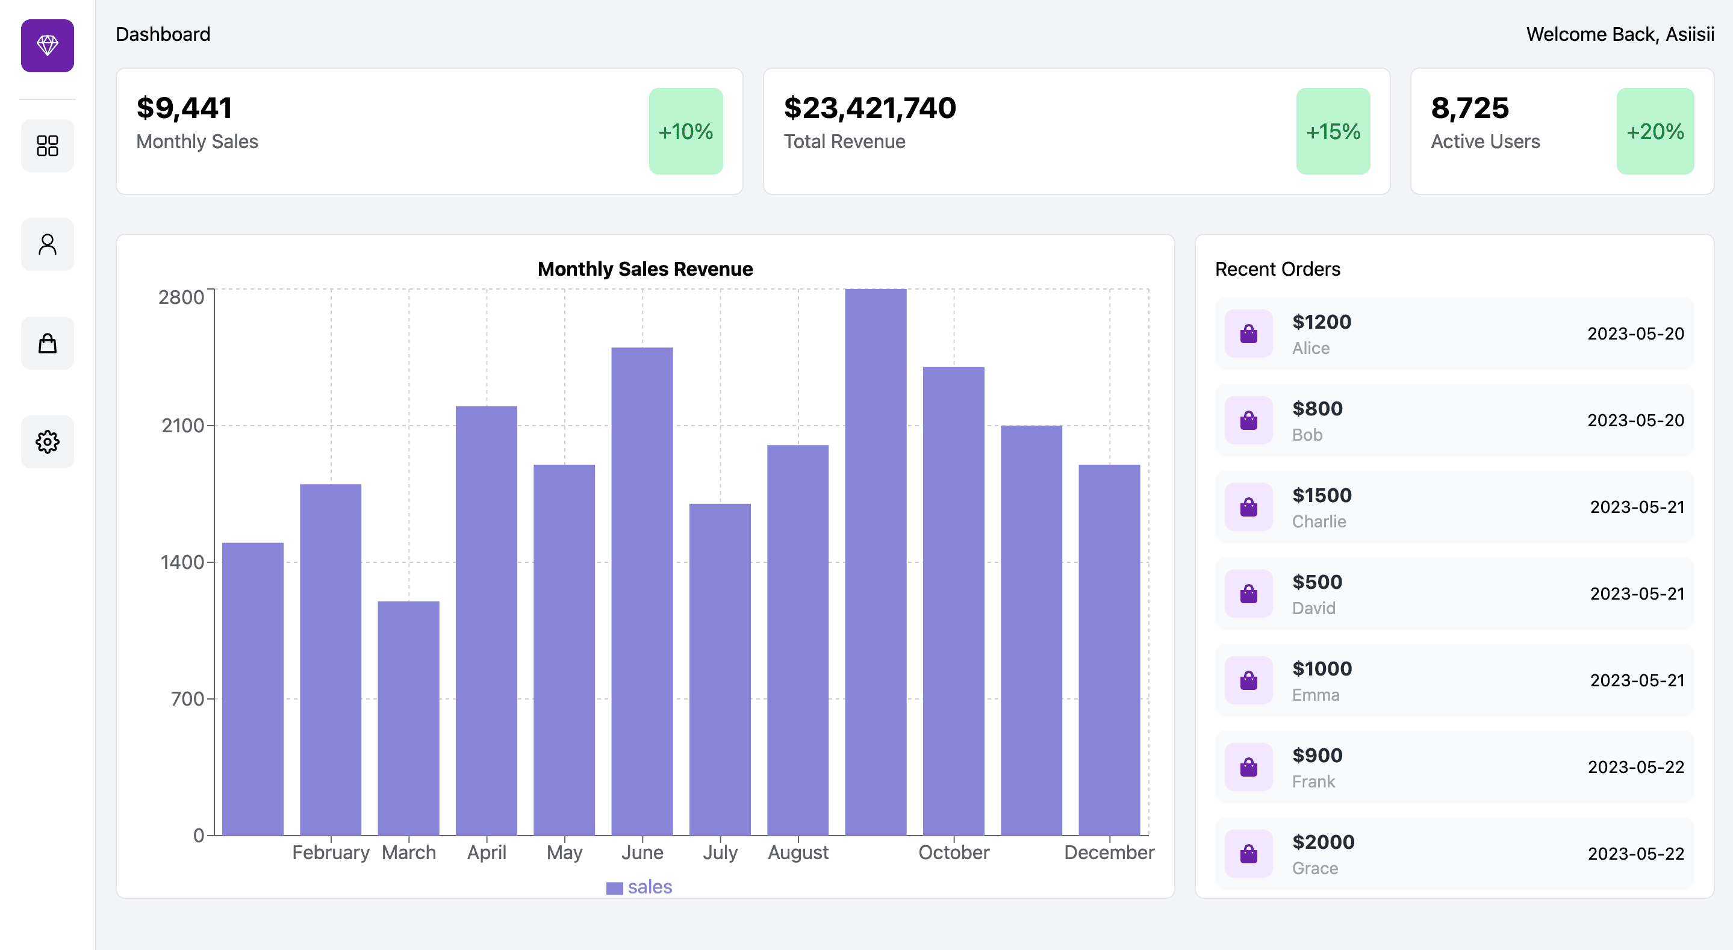
Task: Click the $1500 order amount
Action: [1322, 495]
